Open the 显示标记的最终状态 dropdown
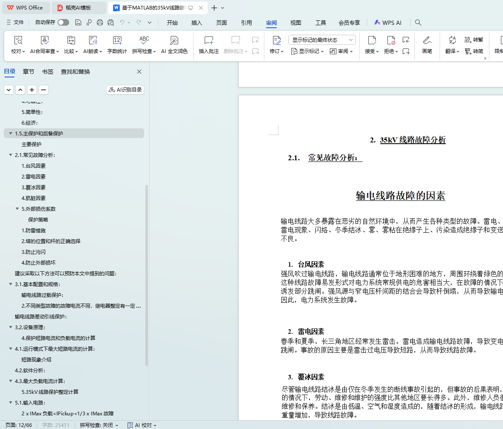The image size is (503, 429). [x=322, y=40]
